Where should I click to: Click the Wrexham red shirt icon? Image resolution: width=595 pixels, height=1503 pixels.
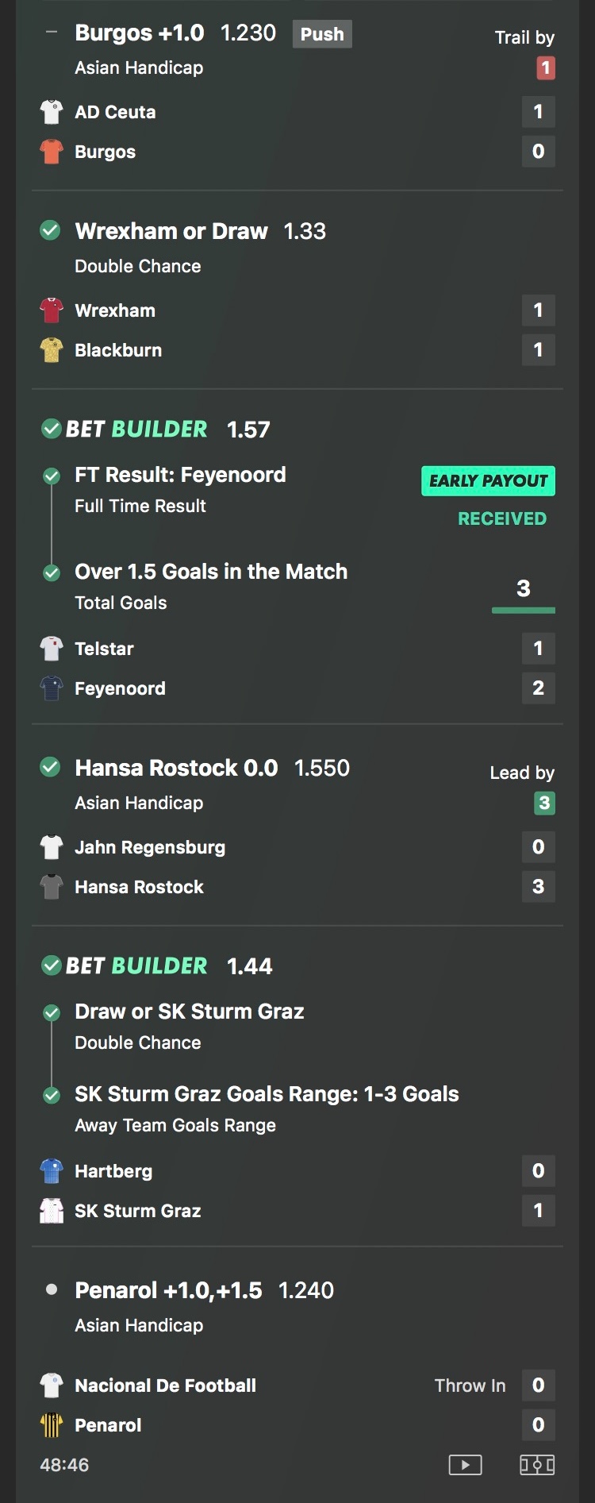[x=52, y=310]
